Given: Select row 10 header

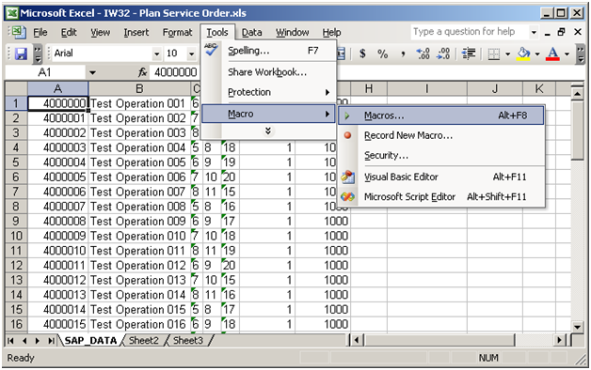Looking at the screenshot, I should point(16,236).
